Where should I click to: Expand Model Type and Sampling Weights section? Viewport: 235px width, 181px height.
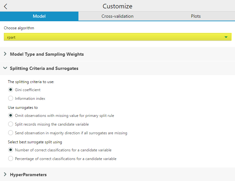[x=47, y=54]
